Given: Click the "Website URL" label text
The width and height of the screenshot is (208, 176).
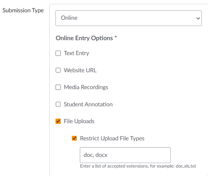Looking at the screenshot, I should click(x=80, y=70).
